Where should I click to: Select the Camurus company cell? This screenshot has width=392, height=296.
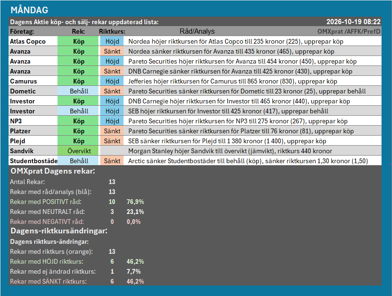(33, 82)
